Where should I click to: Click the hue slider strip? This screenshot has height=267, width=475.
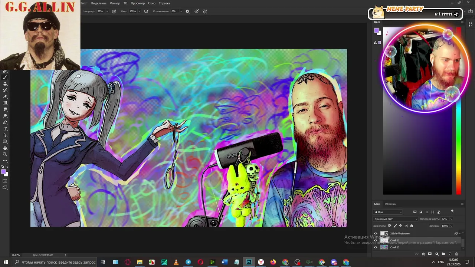point(459,111)
